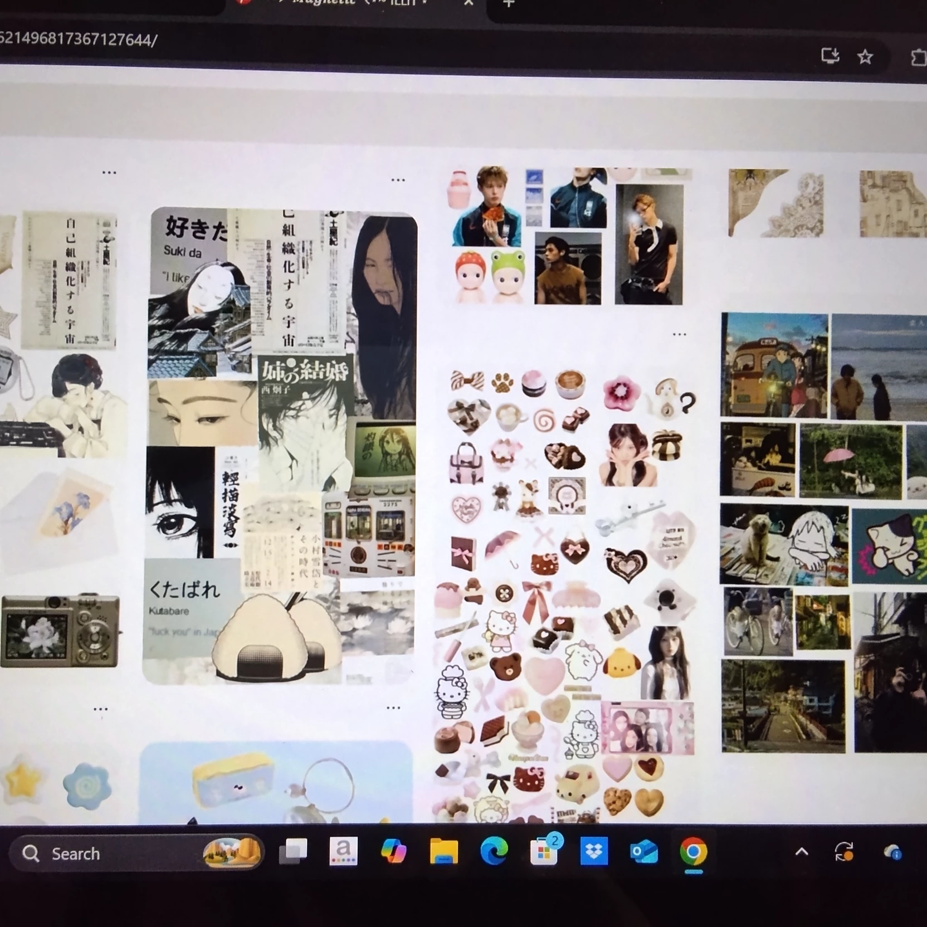Open the Japanese collage pin with onigiri
Viewport: 927px width, 927px height.
point(280,446)
